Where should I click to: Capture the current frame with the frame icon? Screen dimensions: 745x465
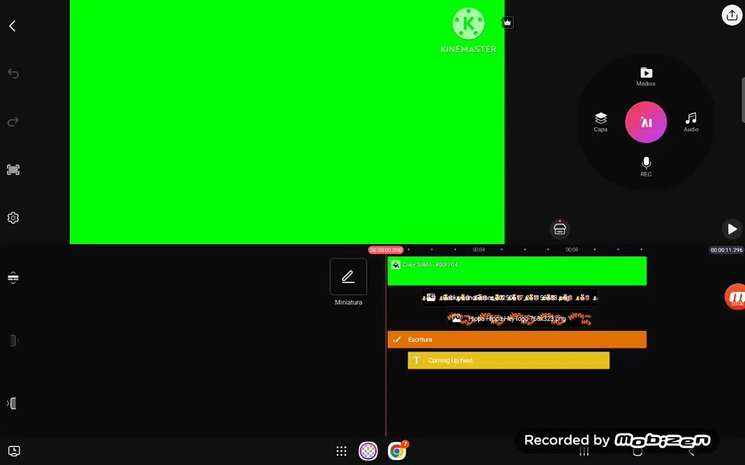click(13, 170)
